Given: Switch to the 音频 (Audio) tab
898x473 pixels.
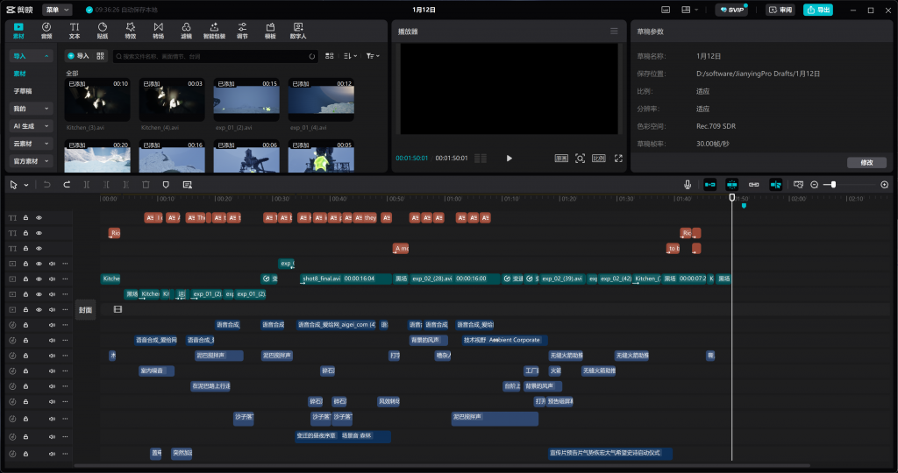Looking at the screenshot, I should [x=46, y=32].
